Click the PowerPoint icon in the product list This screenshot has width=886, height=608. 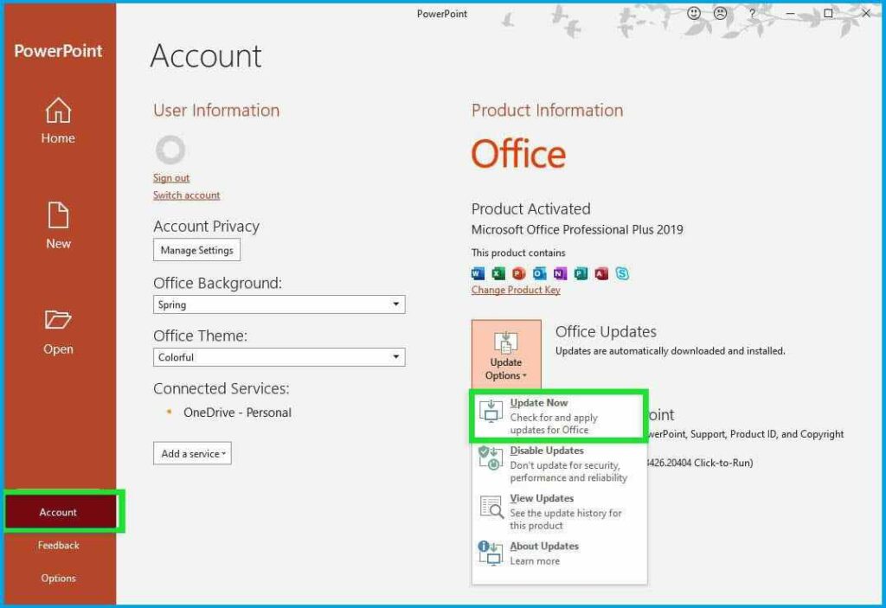pyautogui.click(x=520, y=273)
